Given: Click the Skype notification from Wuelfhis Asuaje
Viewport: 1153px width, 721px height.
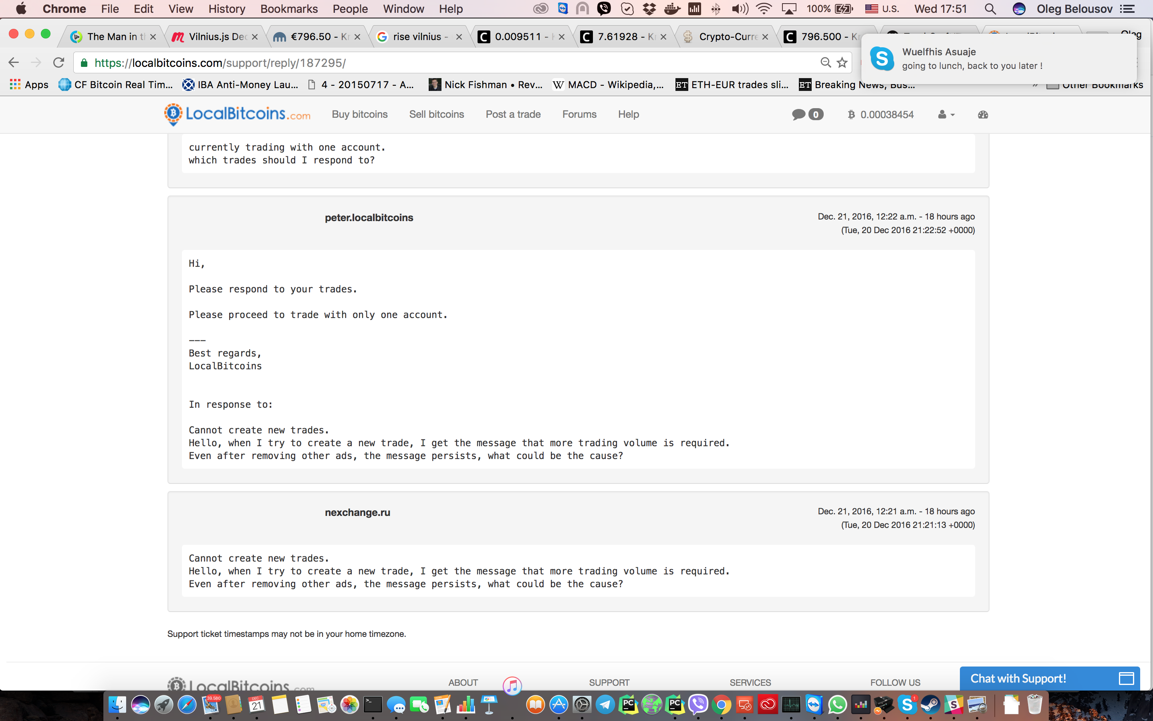Looking at the screenshot, I should point(999,58).
